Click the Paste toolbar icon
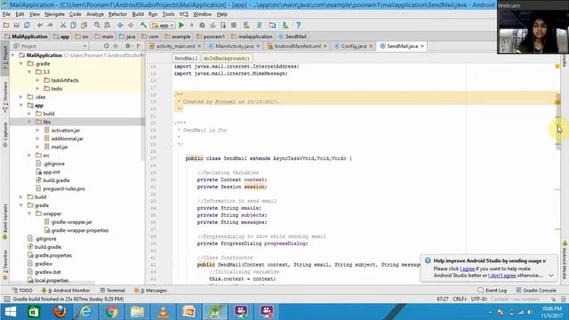Image resolution: width=569 pixels, height=320 pixels. 84,25
